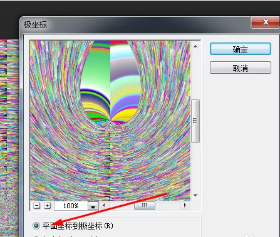Screen dimensions: 280x237
Task: Click the horizontal scrollbar thumb of preview
Action: 145,206
